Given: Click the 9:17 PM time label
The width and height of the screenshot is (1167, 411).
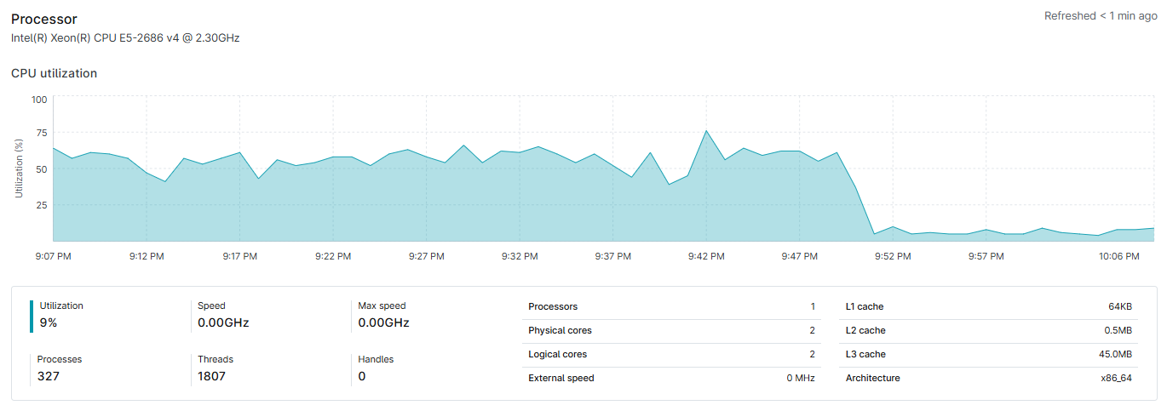Looking at the screenshot, I should [240, 256].
